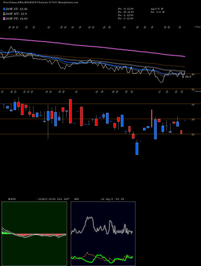Click the y-axis label '14' on candlestick chart
Viewport: 201px width, 266px height.
click(193, 105)
